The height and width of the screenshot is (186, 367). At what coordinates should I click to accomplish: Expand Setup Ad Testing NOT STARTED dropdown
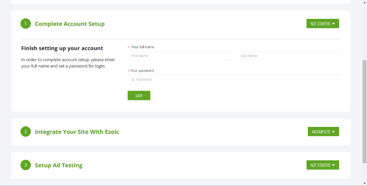click(x=323, y=165)
